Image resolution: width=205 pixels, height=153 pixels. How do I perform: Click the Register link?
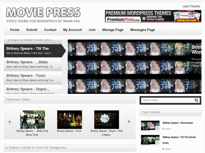(195, 6)
